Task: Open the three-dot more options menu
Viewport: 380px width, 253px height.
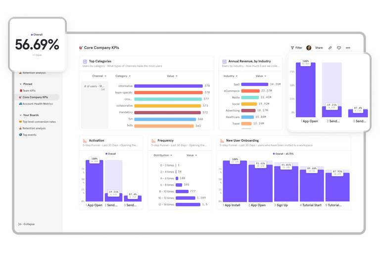Action: tap(348, 48)
